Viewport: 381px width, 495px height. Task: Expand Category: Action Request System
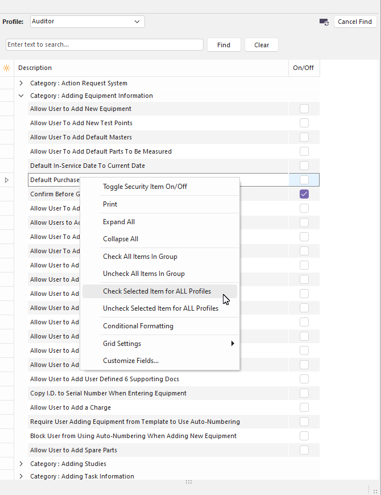[x=21, y=83]
